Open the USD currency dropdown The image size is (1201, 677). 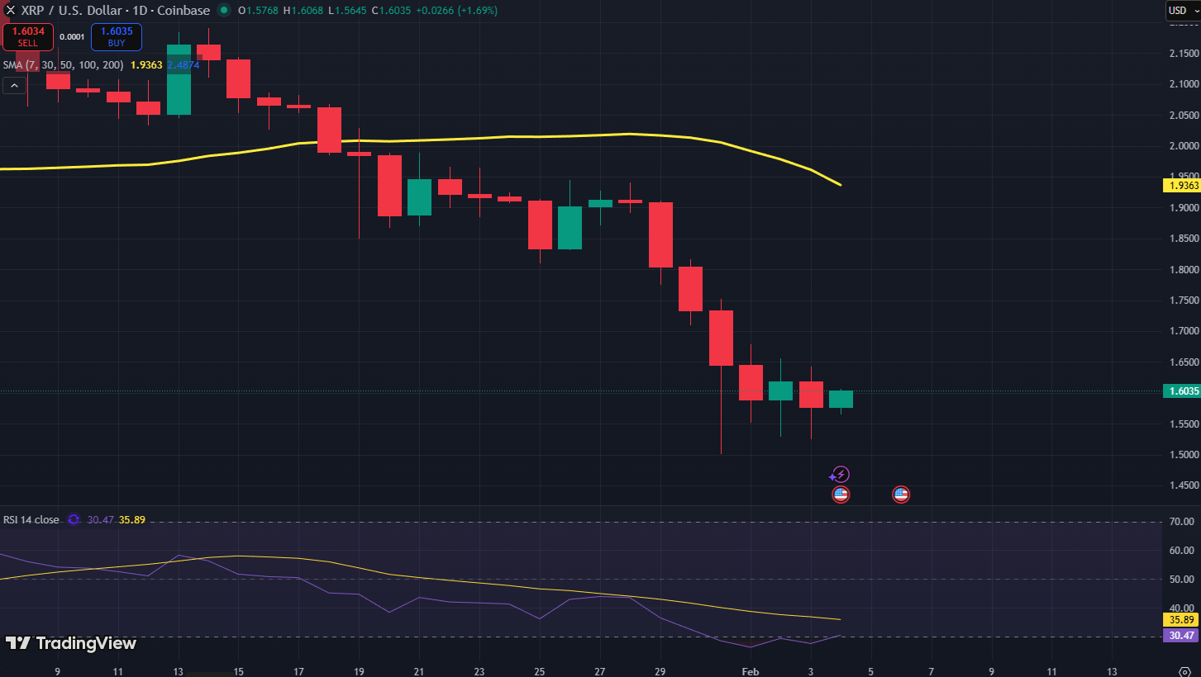[x=1183, y=11]
